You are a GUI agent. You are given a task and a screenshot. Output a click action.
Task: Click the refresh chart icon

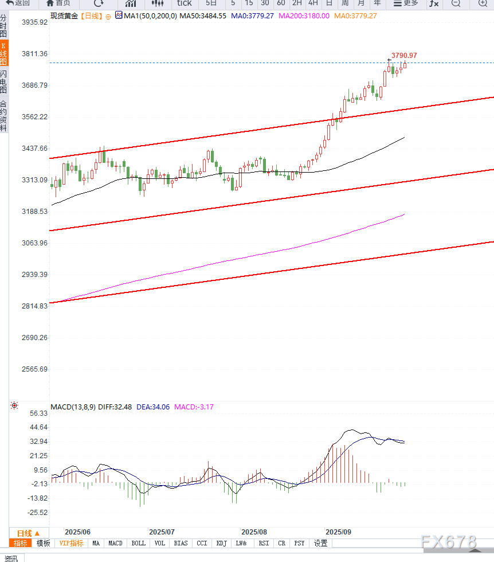pyautogui.click(x=99, y=3)
